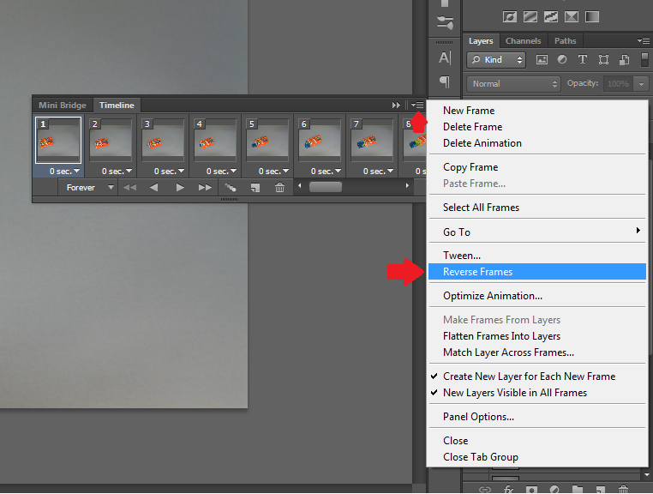Switch to the Channels tab
653x494 pixels.
pyautogui.click(x=523, y=41)
